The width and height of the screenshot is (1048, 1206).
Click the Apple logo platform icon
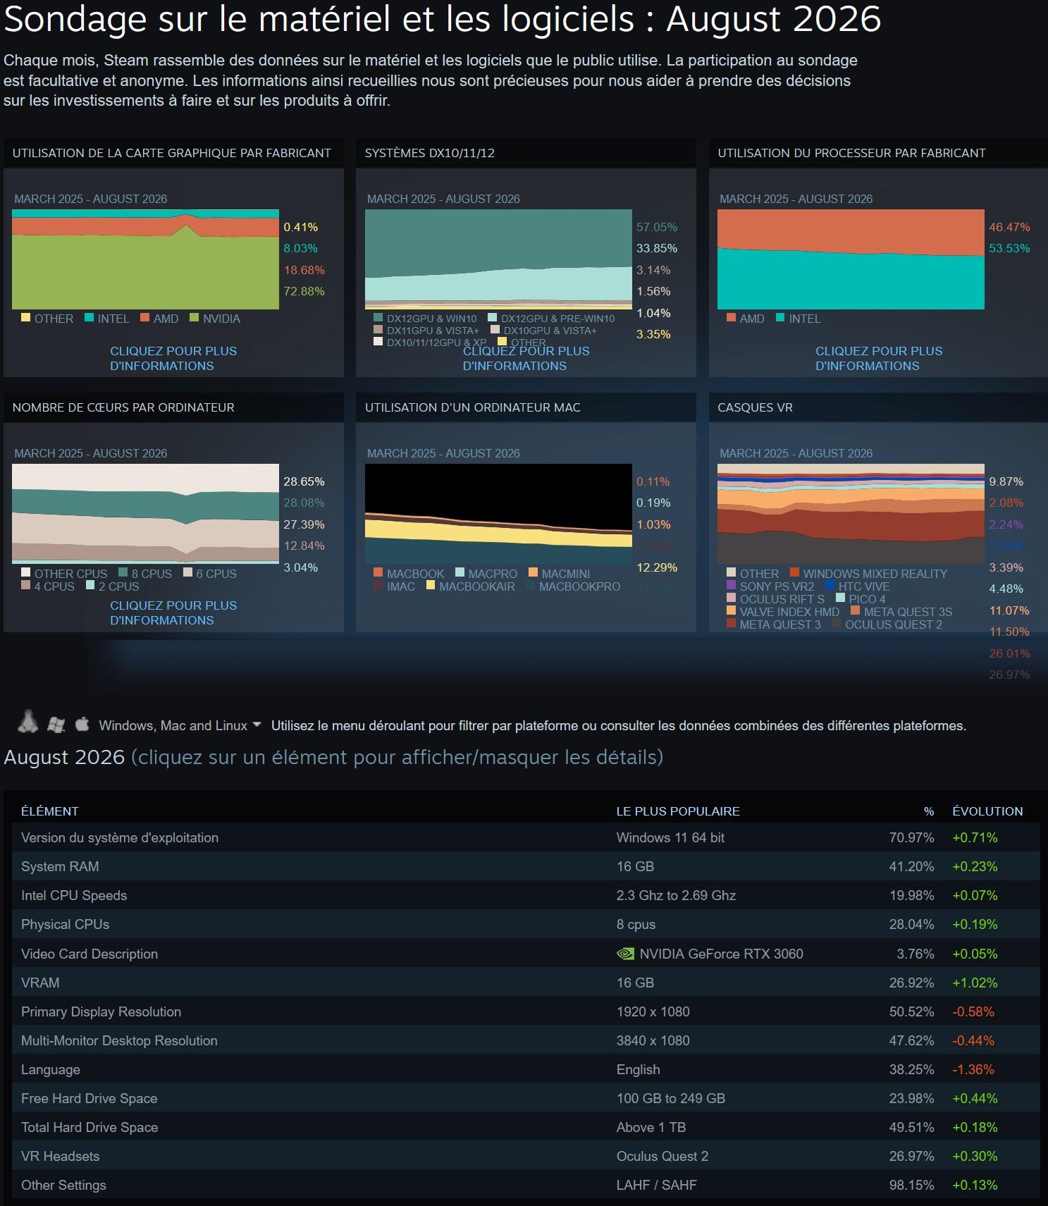pyautogui.click(x=82, y=723)
